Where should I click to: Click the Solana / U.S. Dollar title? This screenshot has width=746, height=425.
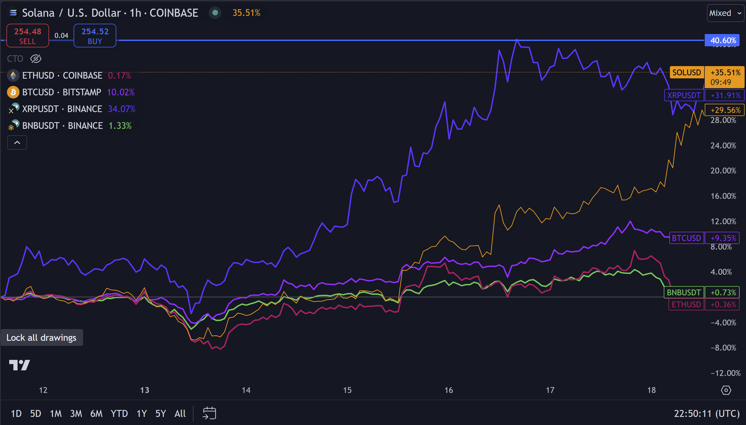[x=71, y=13]
